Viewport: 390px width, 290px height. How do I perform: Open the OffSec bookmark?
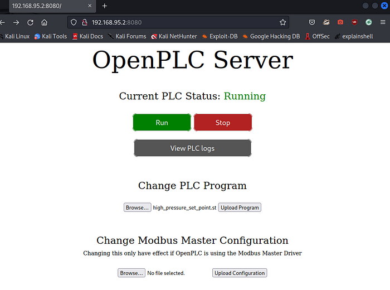coord(318,36)
